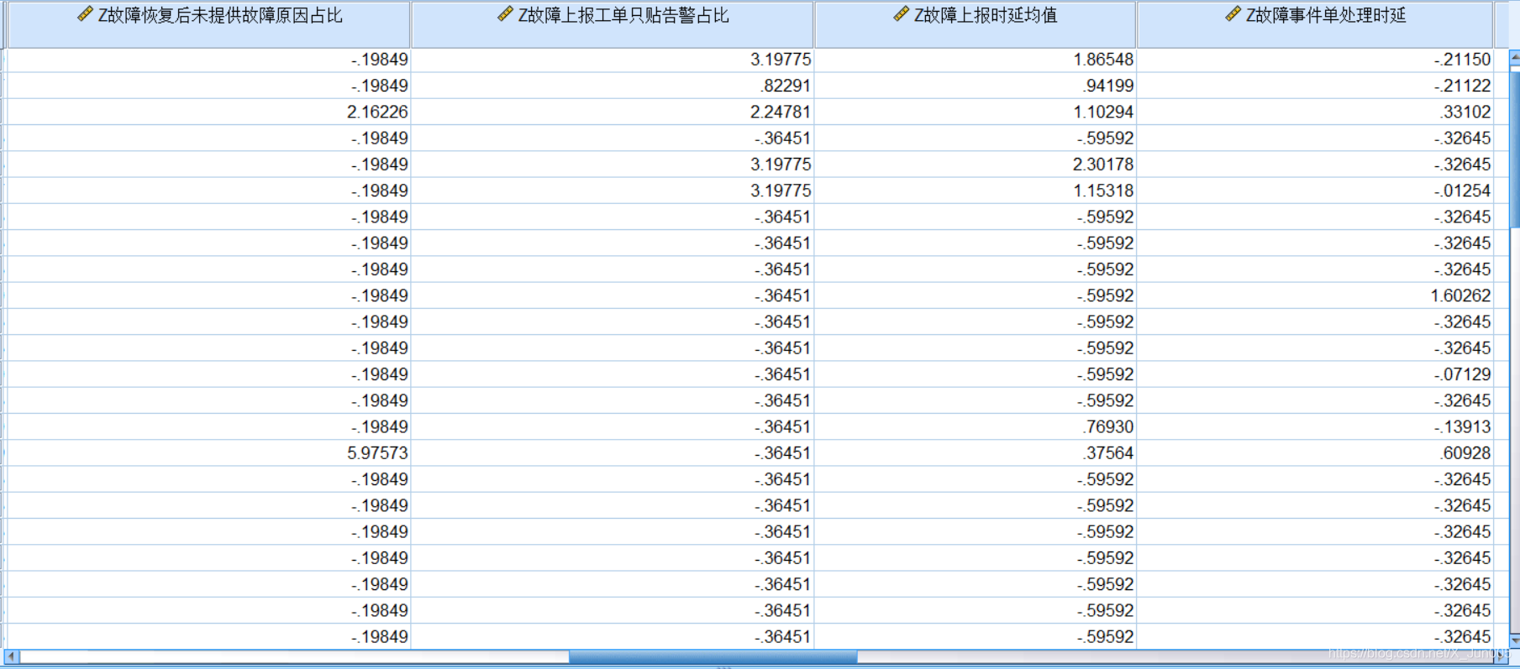
Task: Click the cell showing -.21122
Action: pyautogui.click(x=1315, y=86)
